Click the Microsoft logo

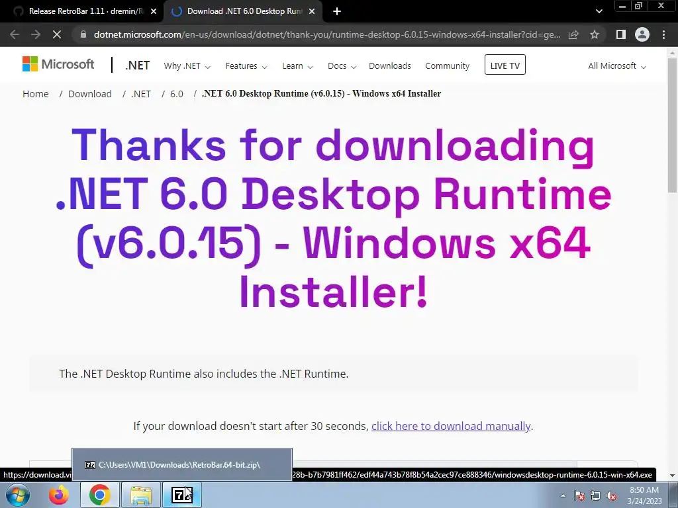point(58,65)
